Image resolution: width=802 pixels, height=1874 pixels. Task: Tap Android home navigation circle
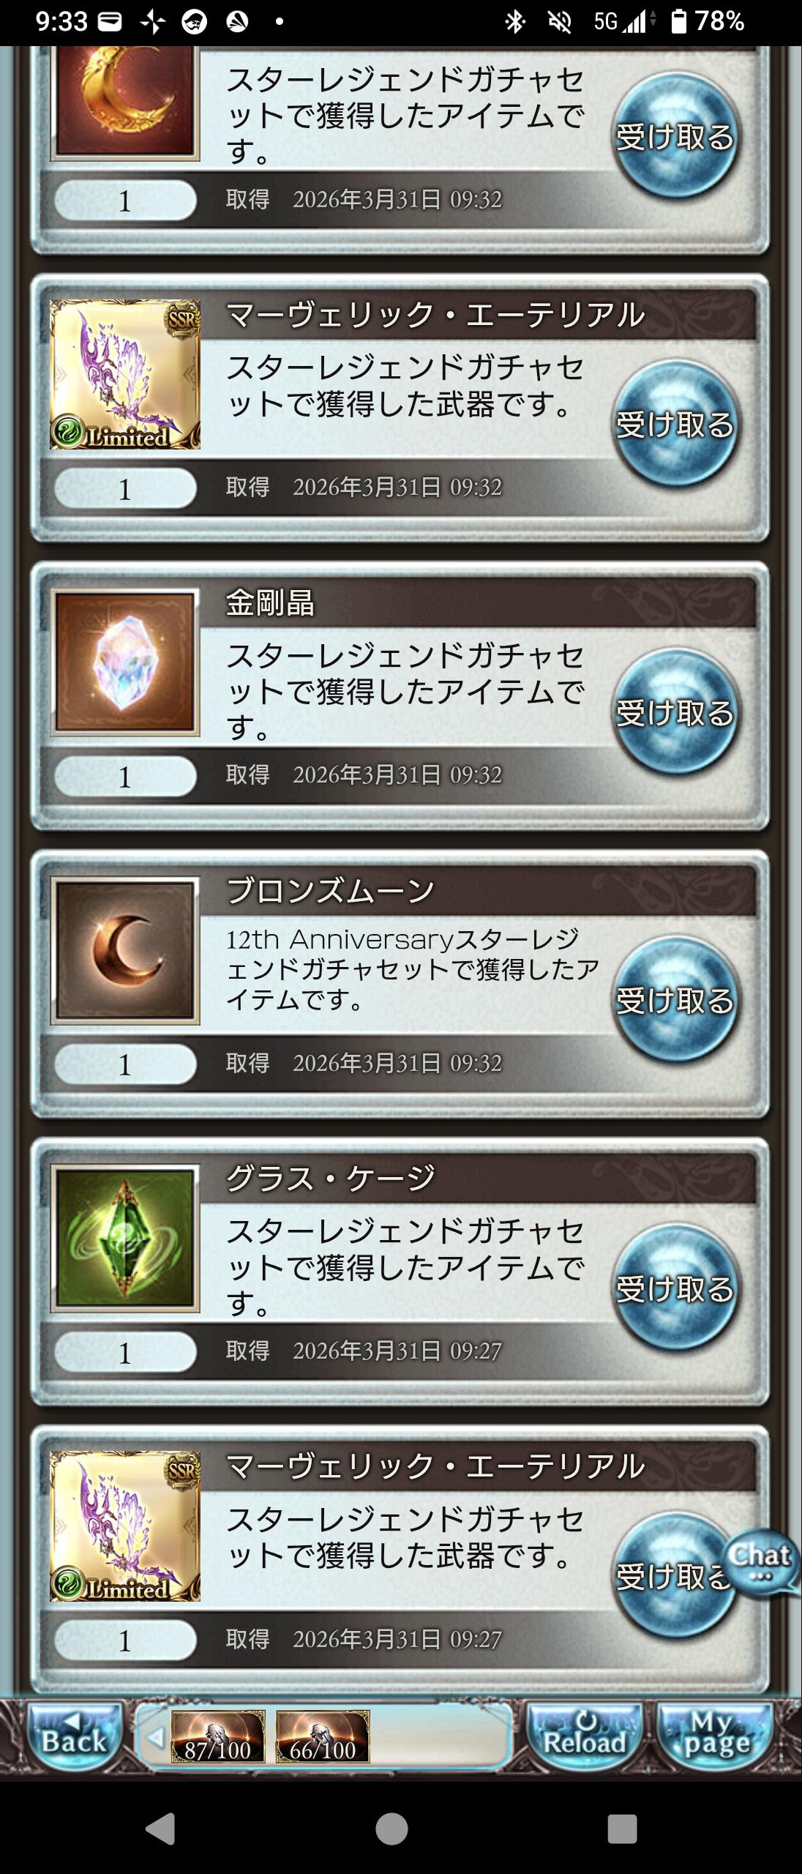391,1829
